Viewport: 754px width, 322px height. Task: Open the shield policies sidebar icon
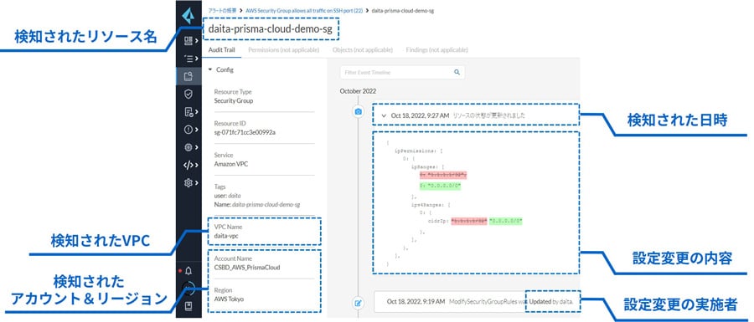tap(188, 94)
